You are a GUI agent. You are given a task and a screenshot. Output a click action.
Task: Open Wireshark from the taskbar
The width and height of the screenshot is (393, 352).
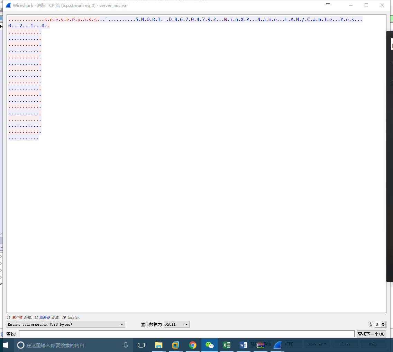pos(277,345)
